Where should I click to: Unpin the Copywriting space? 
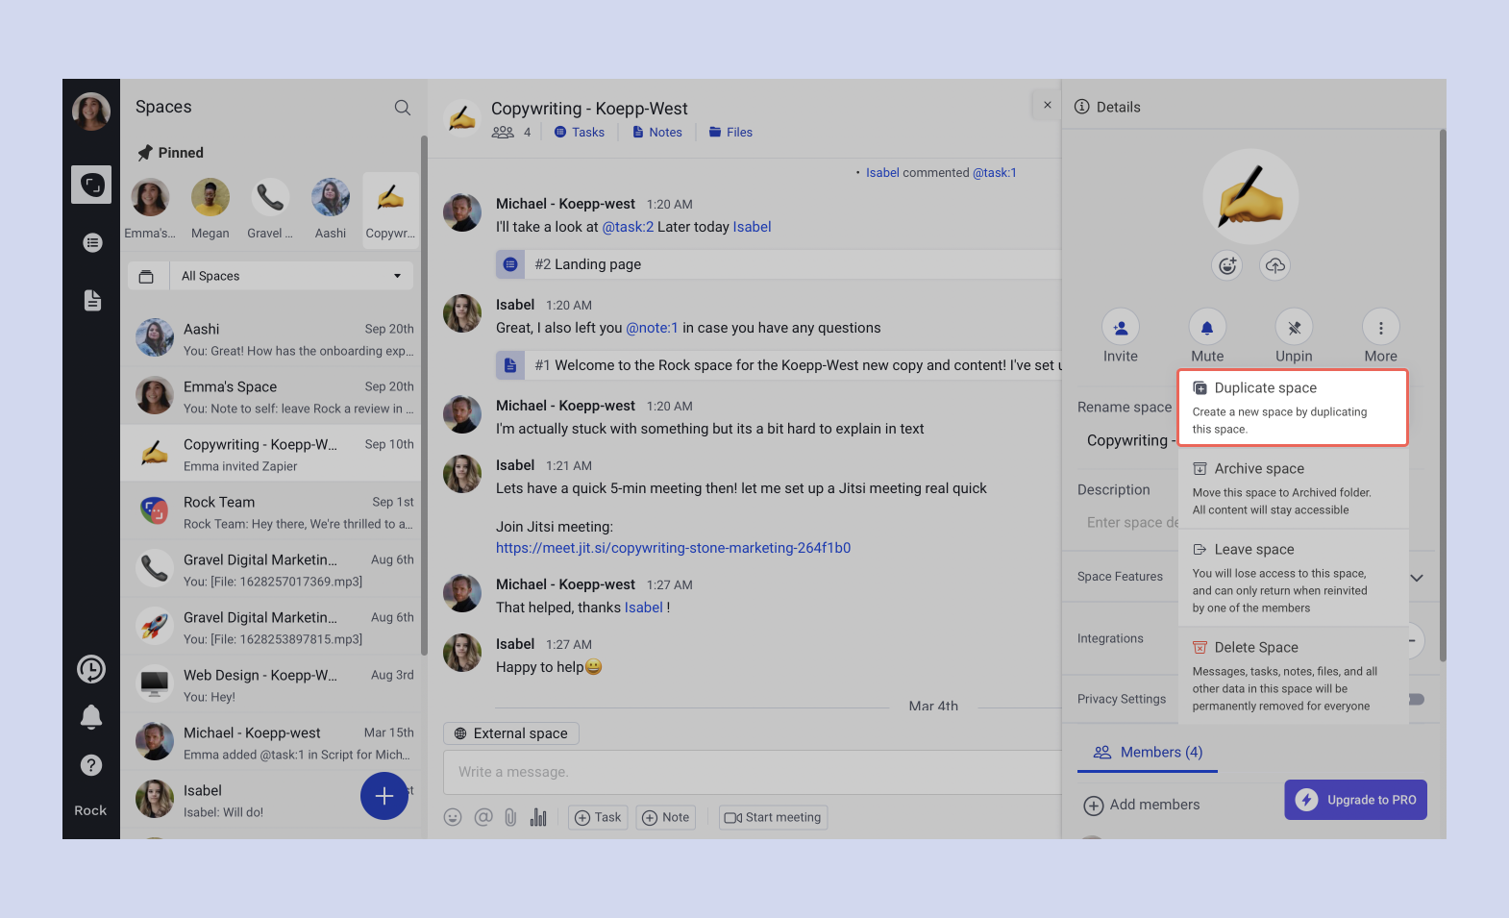pyautogui.click(x=1294, y=328)
